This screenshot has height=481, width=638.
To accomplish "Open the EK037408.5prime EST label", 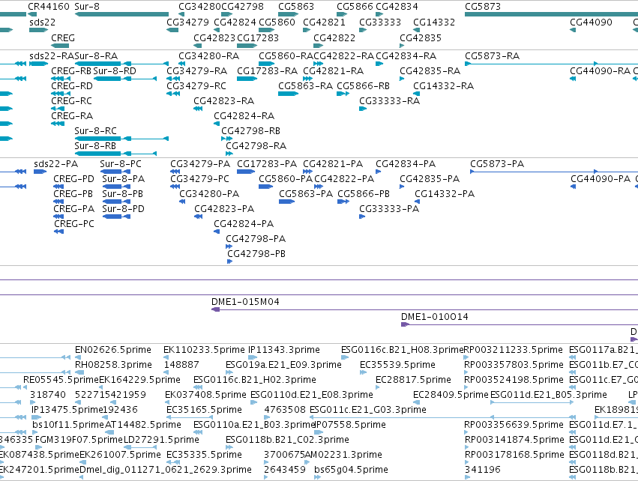I will point(205,395).
